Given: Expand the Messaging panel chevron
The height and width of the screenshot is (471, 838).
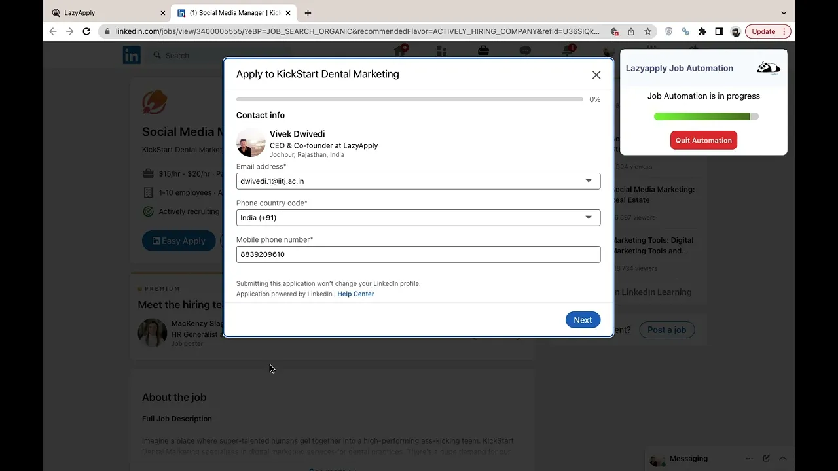Looking at the screenshot, I should pos(783,459).
